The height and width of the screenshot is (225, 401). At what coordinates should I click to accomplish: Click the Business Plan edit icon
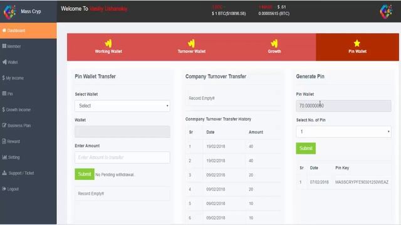click(x=4, y=125)
